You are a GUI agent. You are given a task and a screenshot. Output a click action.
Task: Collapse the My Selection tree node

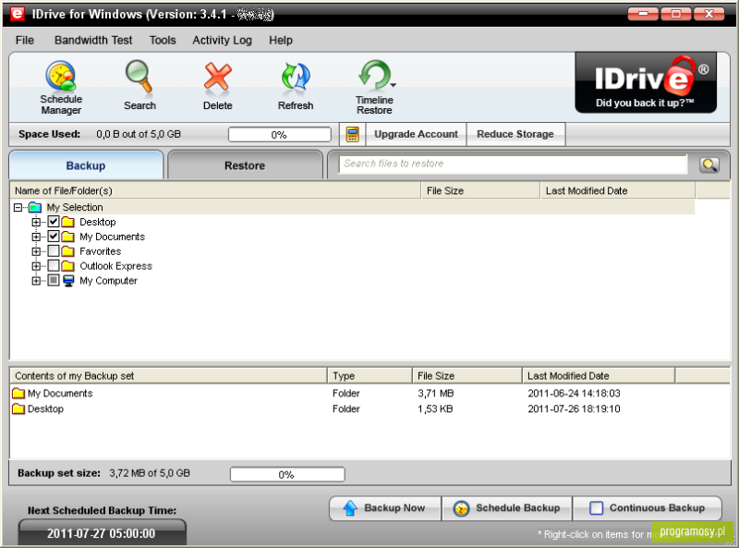(x=18, y=208)
